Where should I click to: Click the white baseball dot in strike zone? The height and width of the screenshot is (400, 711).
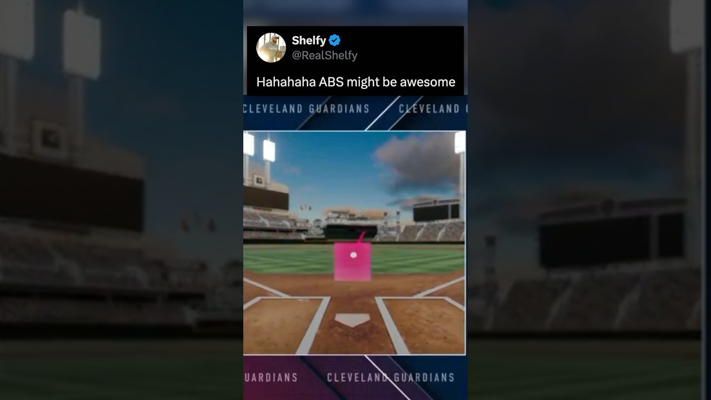pos(353,255)
